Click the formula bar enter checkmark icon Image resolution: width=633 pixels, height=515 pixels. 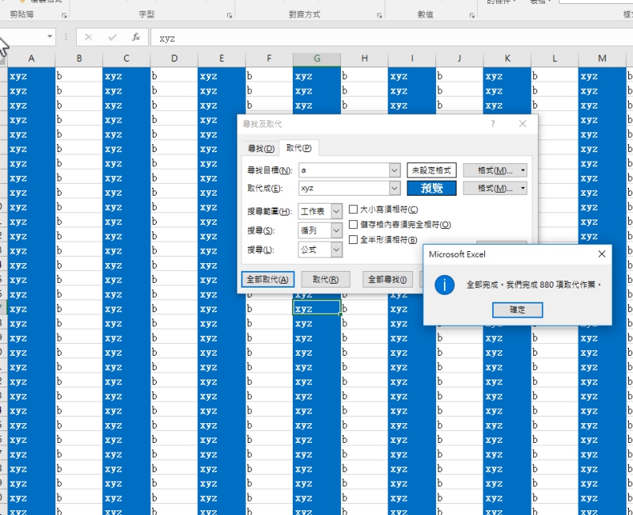[x=112, y=37]
